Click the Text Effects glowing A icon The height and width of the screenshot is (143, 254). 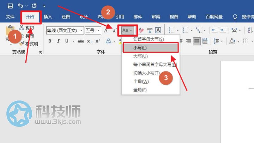click(108, 41)
